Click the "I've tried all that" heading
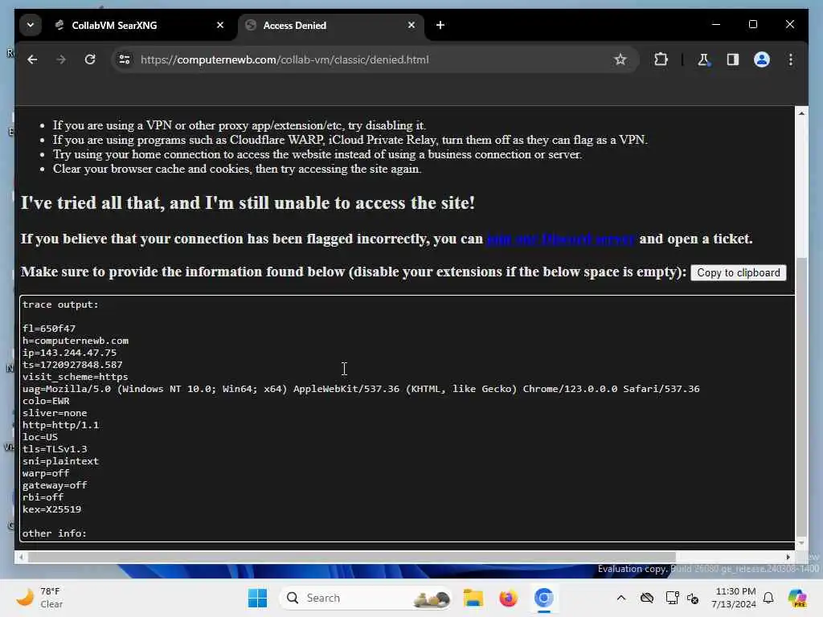The image size is (823, 617). (248, 203)
